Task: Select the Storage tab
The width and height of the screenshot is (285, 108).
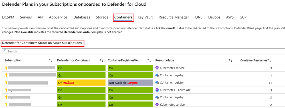Action: pos(102,17)
